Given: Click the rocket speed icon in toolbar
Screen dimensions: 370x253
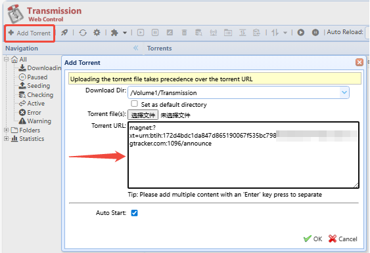Looking at the screenshot, I should pyautogui.click(x=64, y=33).
